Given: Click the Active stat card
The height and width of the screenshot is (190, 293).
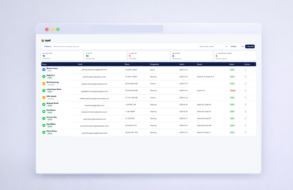Looking at the screenshot, I should point(105,56).
